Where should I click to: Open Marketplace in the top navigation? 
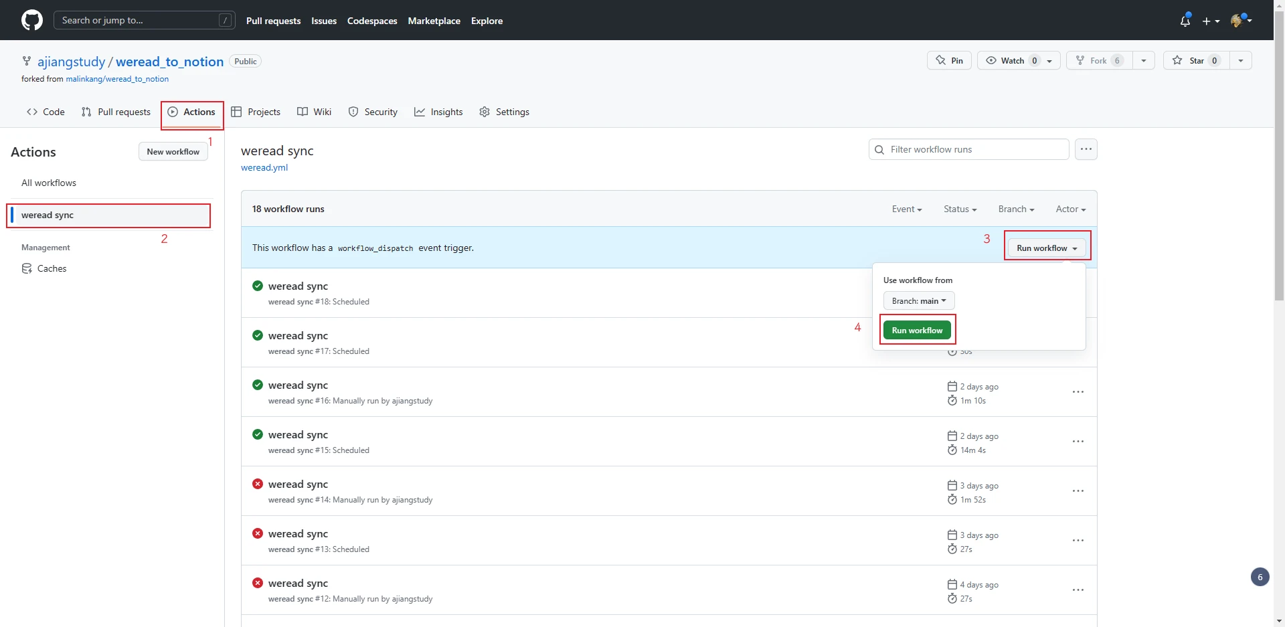(434, 21)
